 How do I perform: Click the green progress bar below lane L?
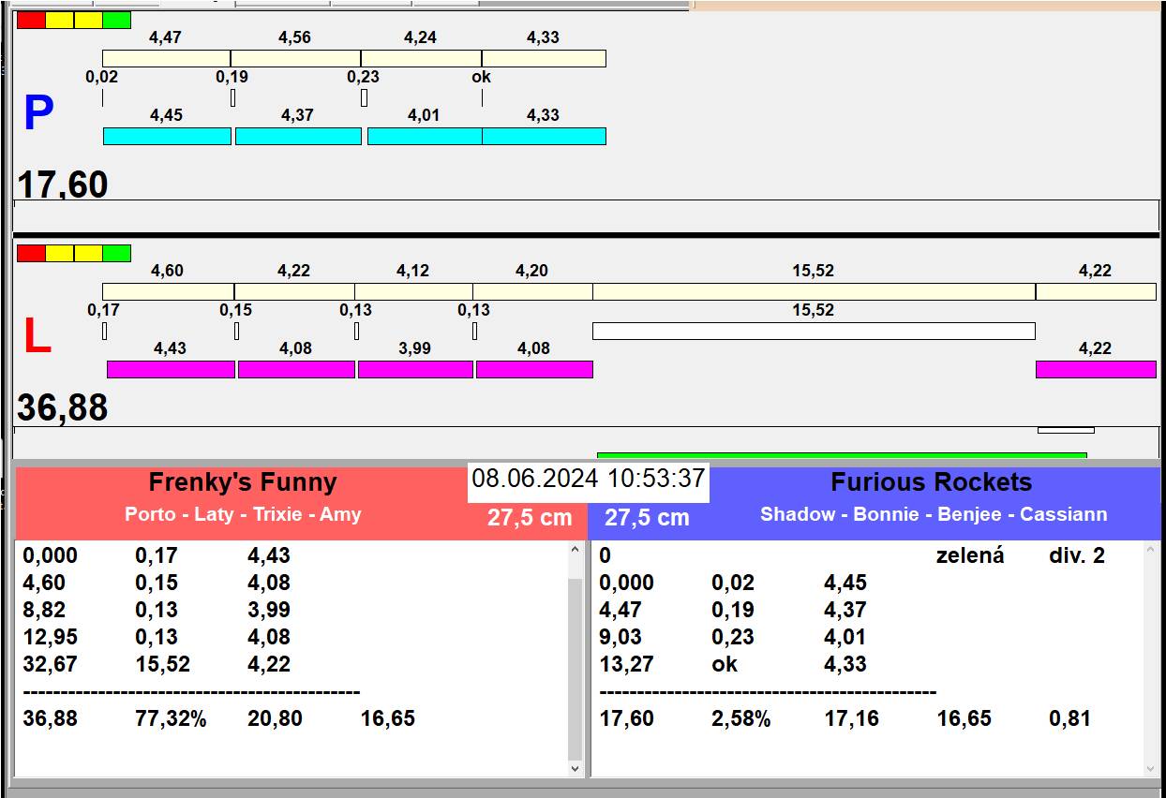841,455
